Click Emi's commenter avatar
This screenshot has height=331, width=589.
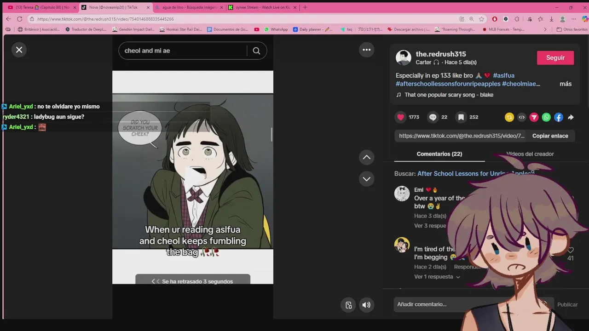(x=402, y=194)
